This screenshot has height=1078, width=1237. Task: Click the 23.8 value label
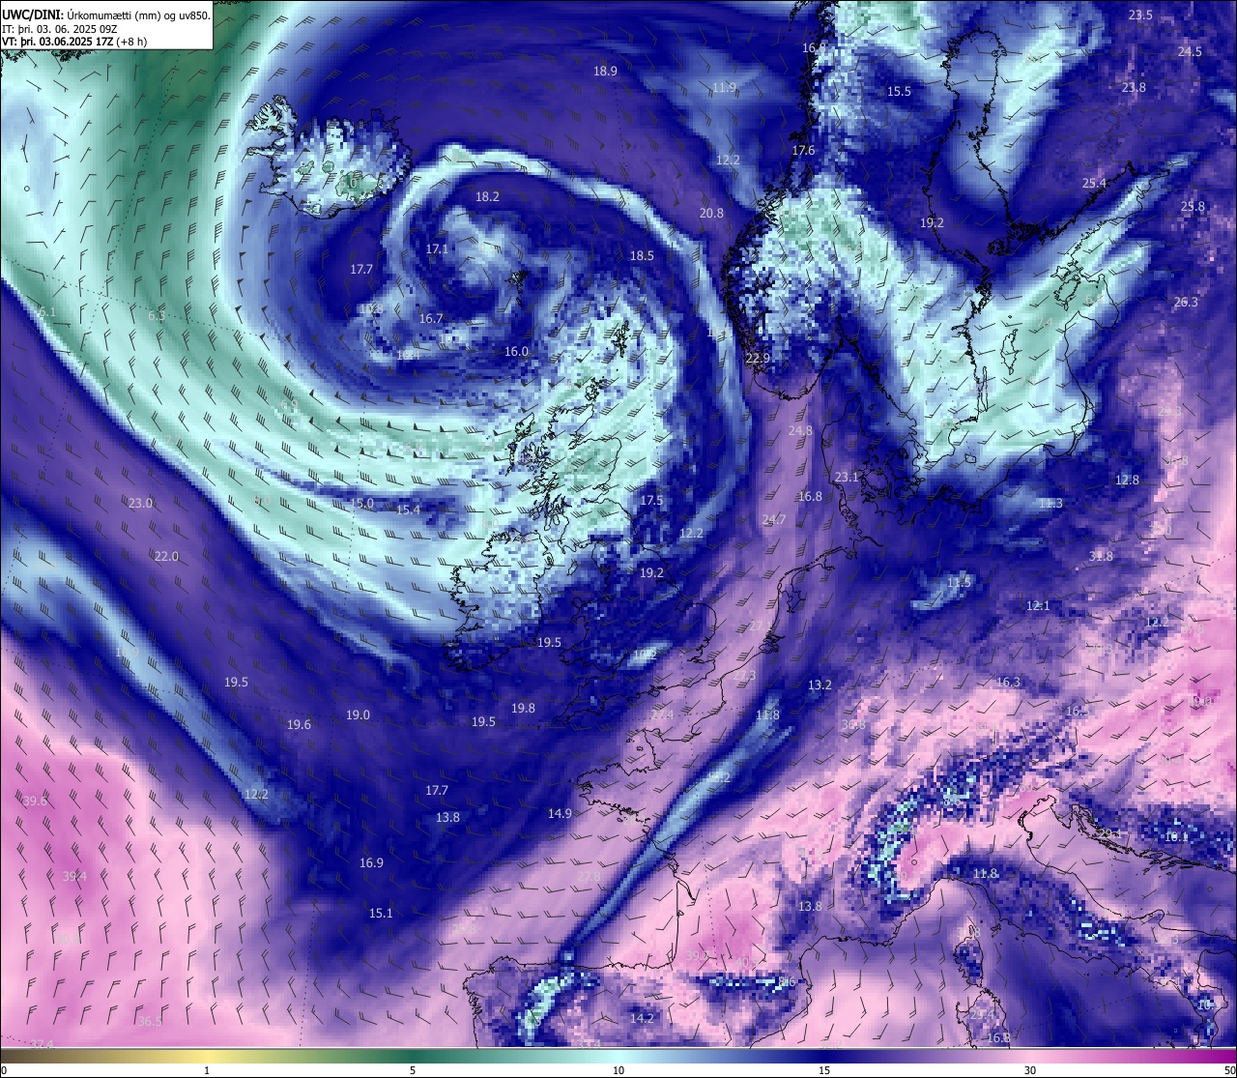1134,87
